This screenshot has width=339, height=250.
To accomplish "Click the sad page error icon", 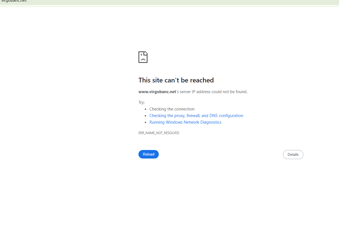I will (143, 57).
